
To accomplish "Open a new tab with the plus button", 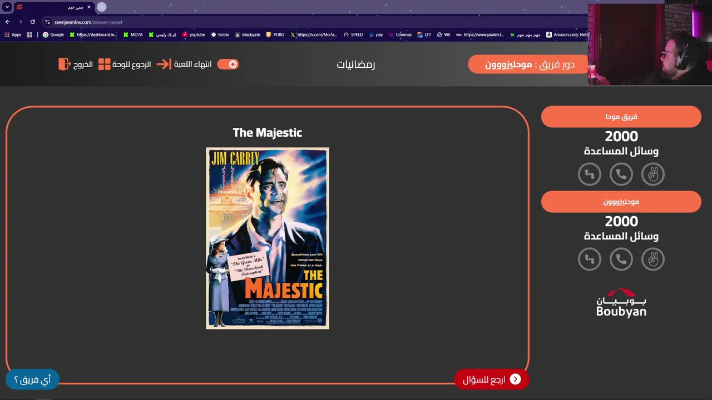I will coord(102,7).
